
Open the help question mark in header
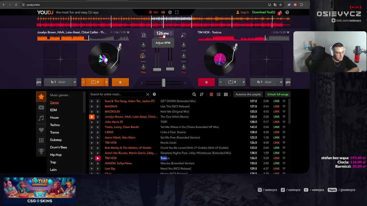click(287, 12)
